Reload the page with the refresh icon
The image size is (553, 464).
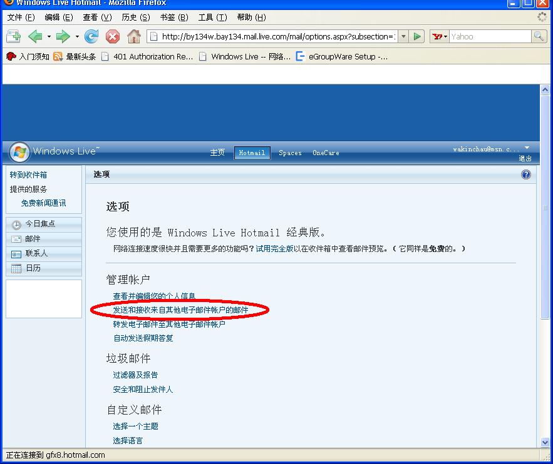pyautogui.click(x=91, y=36)
